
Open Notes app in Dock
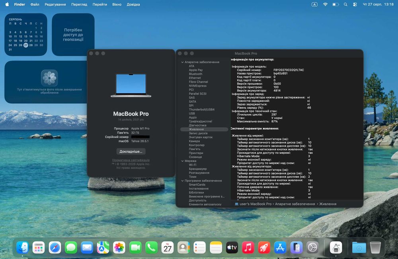216,247
